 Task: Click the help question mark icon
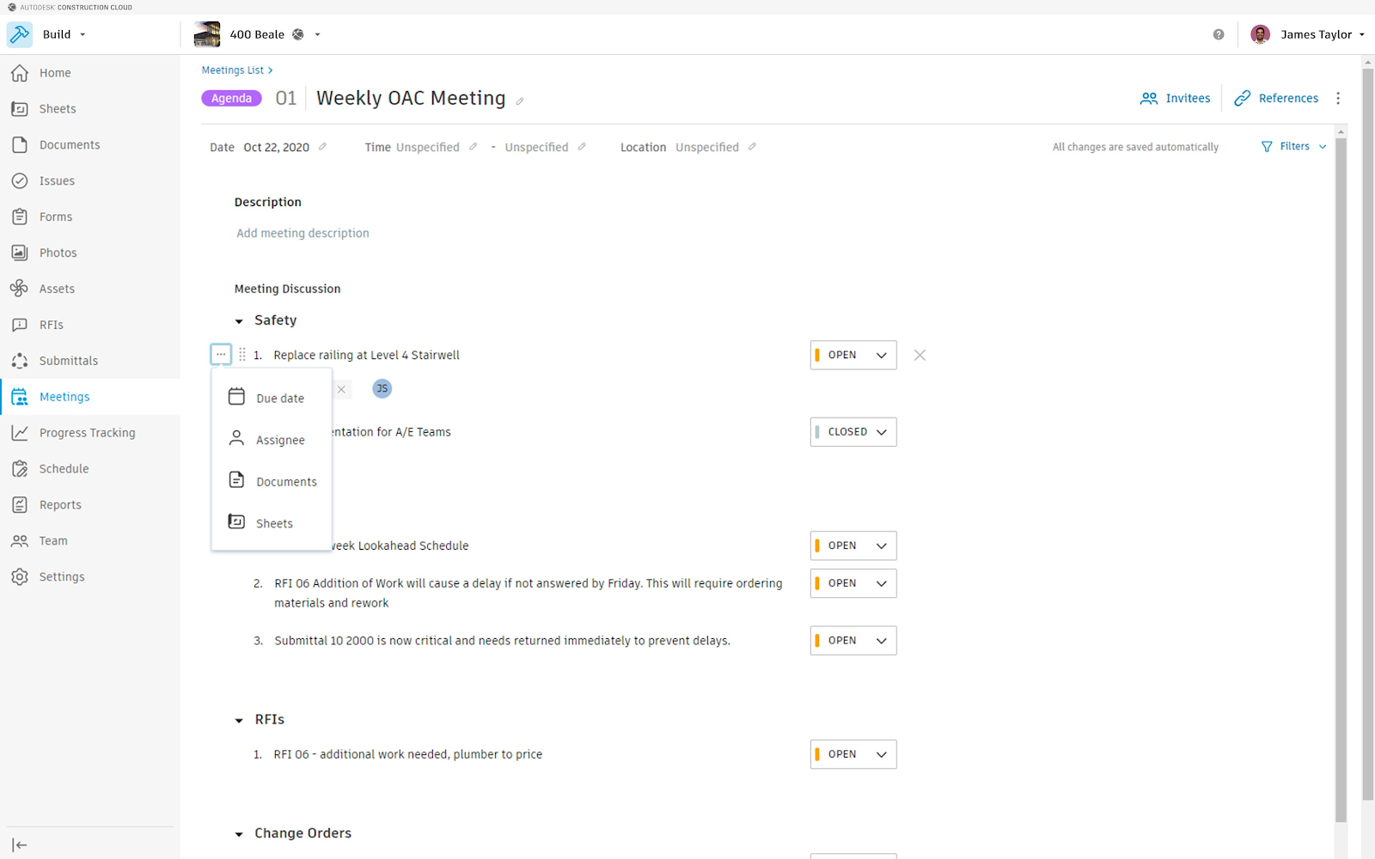1219,34
